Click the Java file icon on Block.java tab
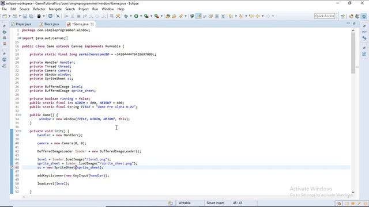The width and height of the screenshot is (369, 207). click(41, 24)
